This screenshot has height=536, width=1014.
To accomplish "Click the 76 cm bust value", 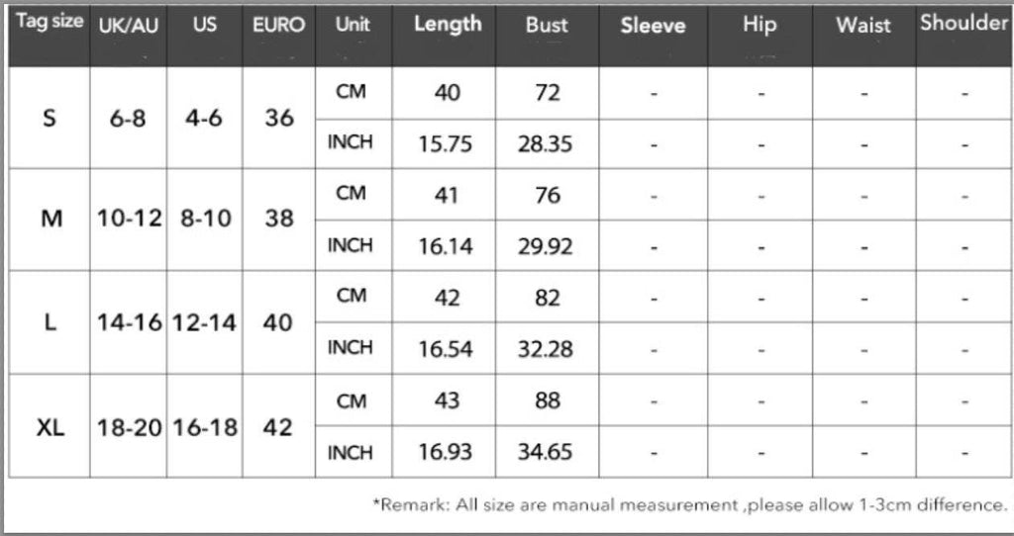I will [x=548, y=195].
